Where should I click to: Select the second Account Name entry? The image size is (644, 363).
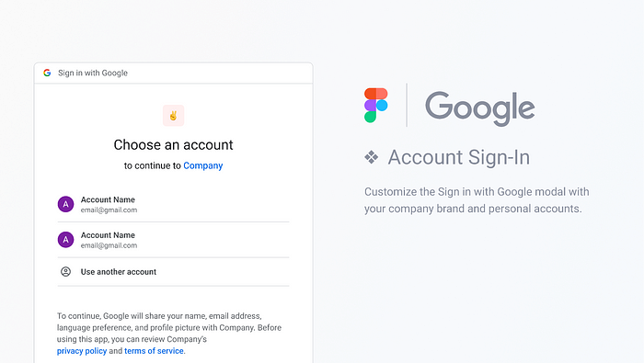173,240
